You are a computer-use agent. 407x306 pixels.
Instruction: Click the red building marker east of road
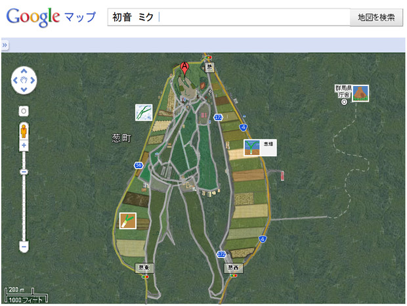click(x=282, y=176)
